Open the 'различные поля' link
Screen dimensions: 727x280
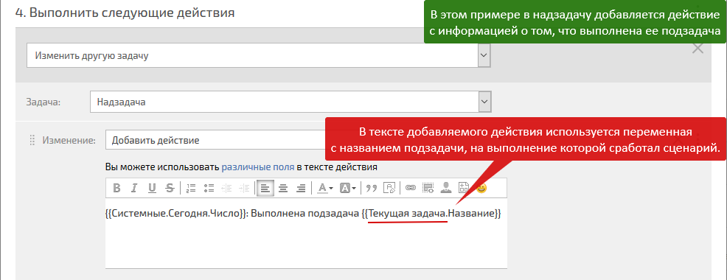pos(258,166)
